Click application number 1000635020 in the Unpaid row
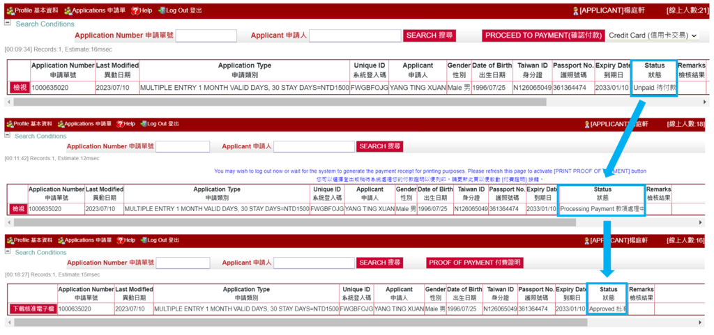Viewport: 714px width, 335px height. [x=50, y=88]
